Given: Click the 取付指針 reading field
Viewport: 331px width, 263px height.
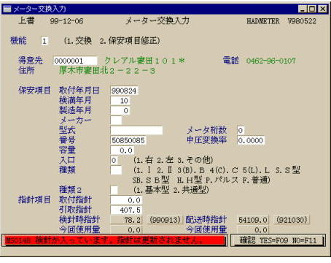Looking at the screenshot, I should tap(126, 200).
